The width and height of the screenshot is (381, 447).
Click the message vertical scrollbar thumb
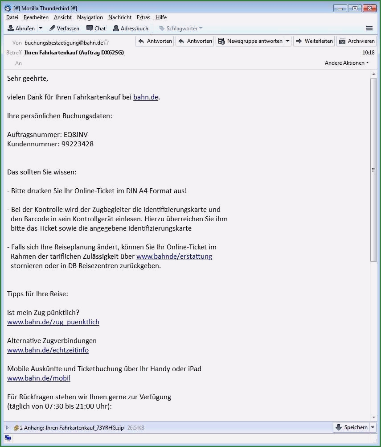(x=373, y=170)
